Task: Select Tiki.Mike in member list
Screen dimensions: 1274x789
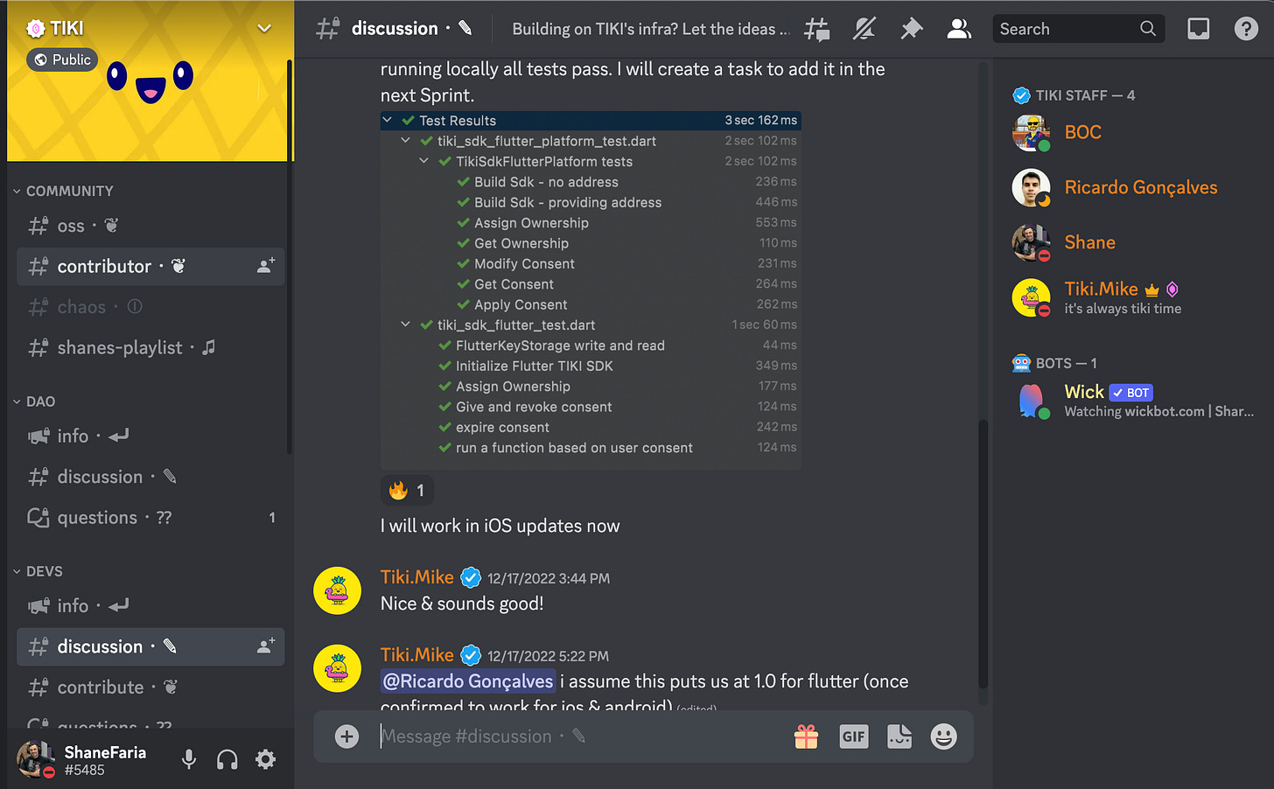Action: (1132, 297)
